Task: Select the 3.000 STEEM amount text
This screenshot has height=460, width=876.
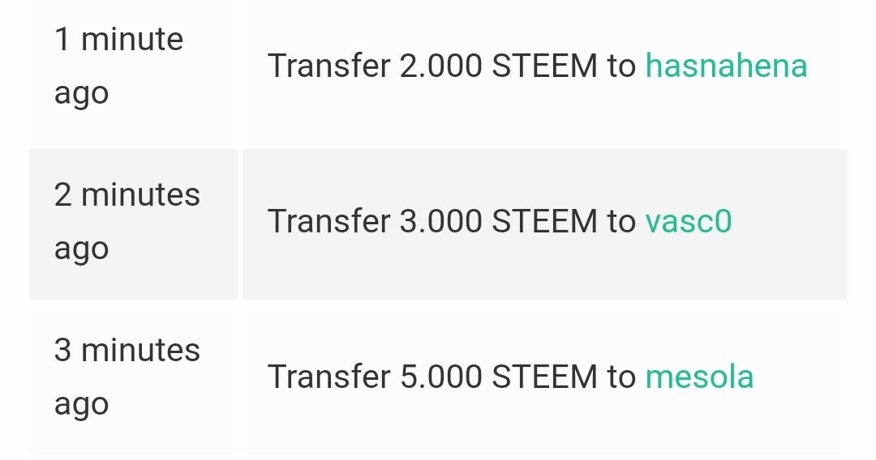Action: click(498, 221)
